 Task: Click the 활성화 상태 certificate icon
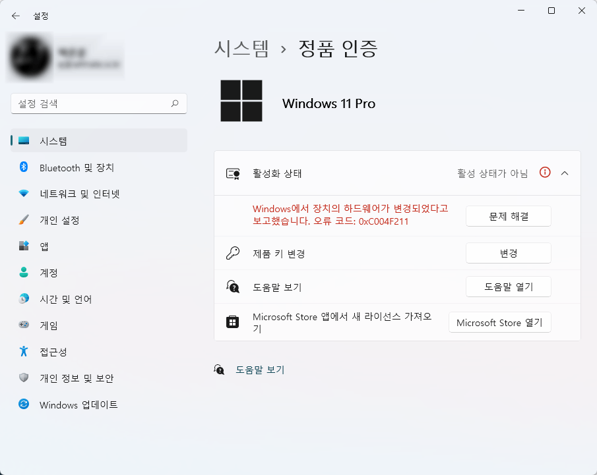(x=233, y=174)
